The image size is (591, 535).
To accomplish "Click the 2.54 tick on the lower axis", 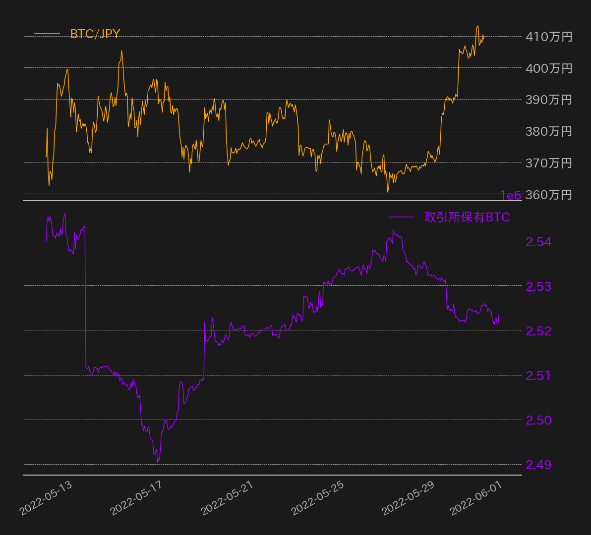I will 538,242.
